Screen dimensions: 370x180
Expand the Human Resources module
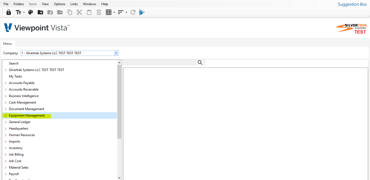point(6,135)
